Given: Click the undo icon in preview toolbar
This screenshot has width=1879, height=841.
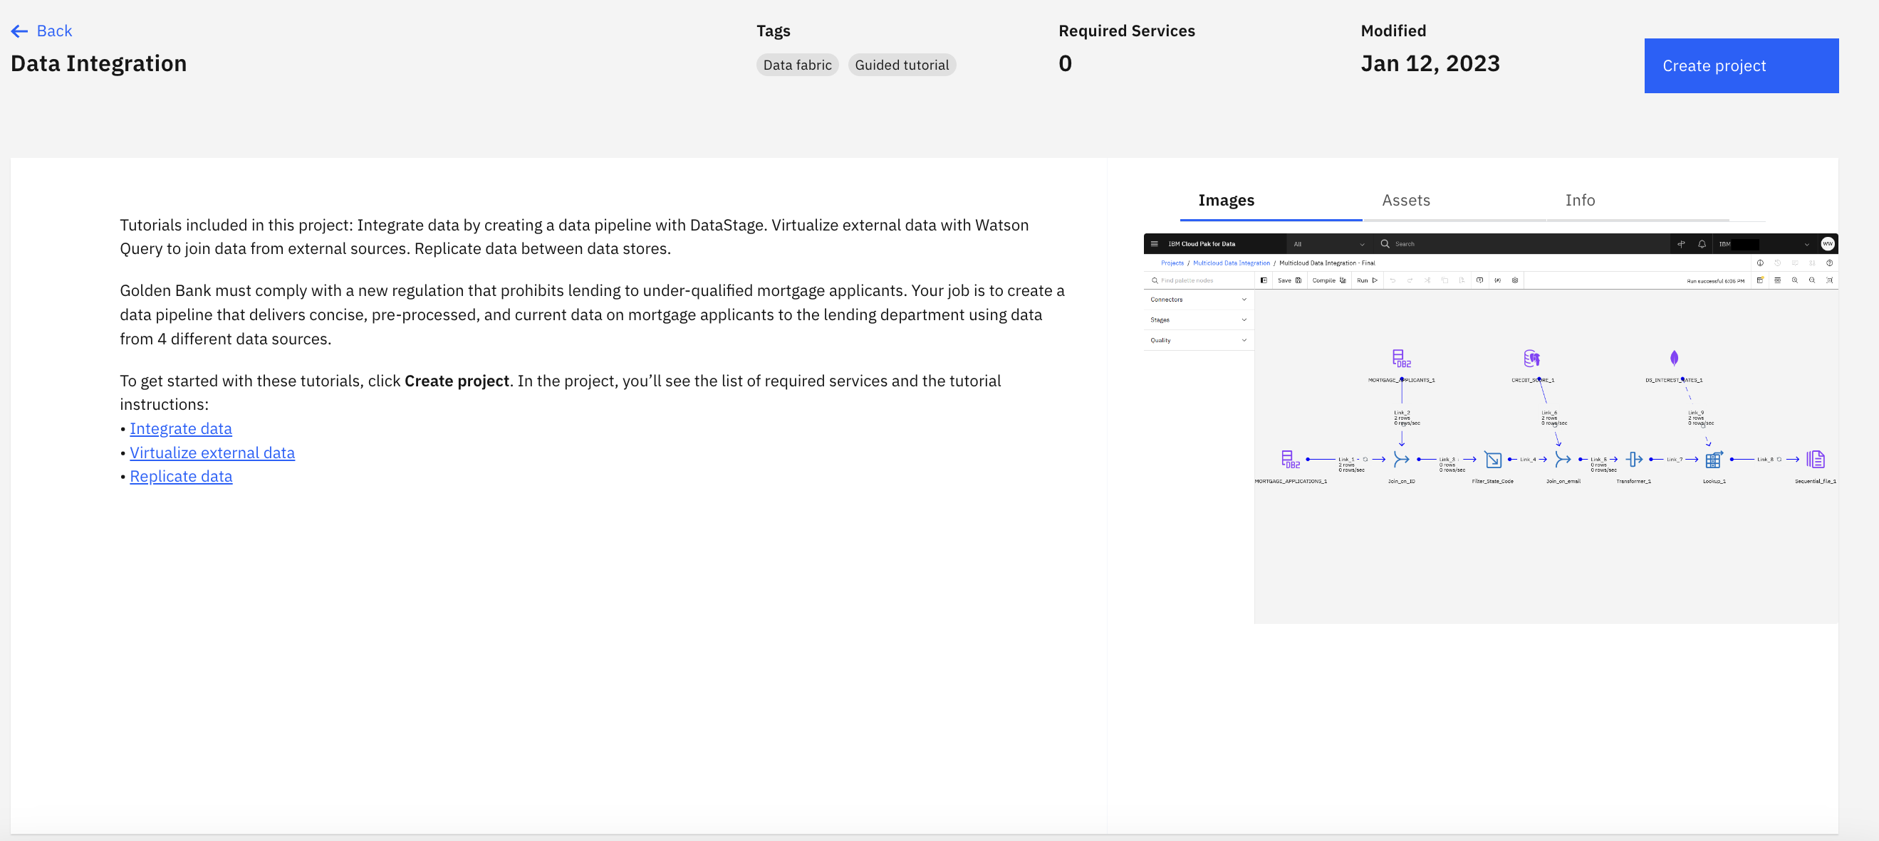Looking at the screenshot, I should (1393, 280).
